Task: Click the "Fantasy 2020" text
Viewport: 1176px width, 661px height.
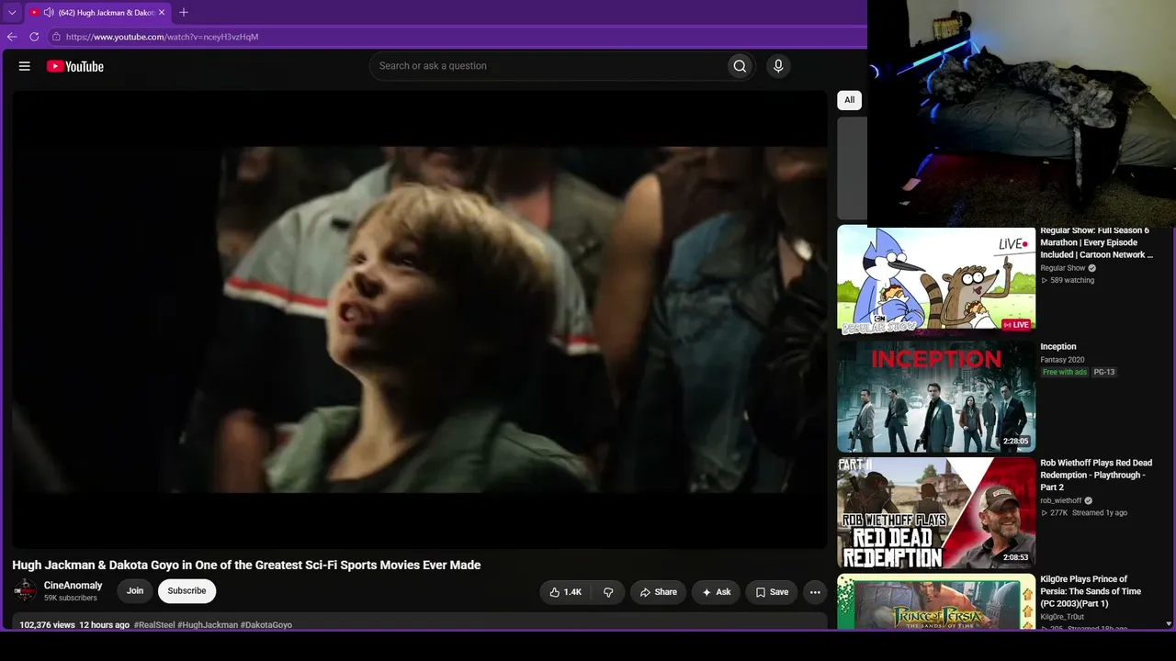Action: coord(1062,360)
